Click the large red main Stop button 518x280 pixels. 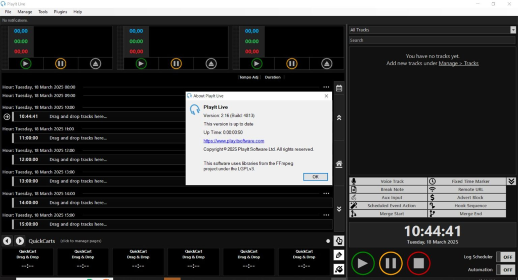pyautogui.click(x=418, y=263)
